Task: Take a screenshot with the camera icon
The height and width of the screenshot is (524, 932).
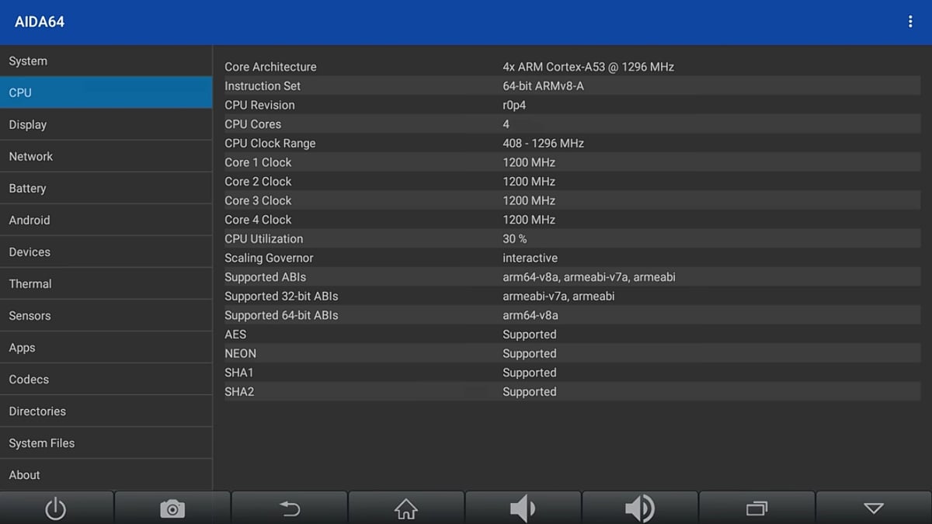Action: point(172,508)
